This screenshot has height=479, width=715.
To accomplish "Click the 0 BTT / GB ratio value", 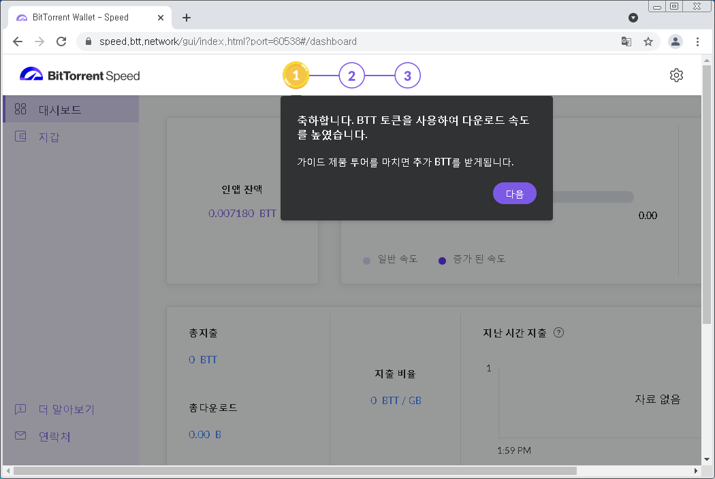I will [396, 400].
